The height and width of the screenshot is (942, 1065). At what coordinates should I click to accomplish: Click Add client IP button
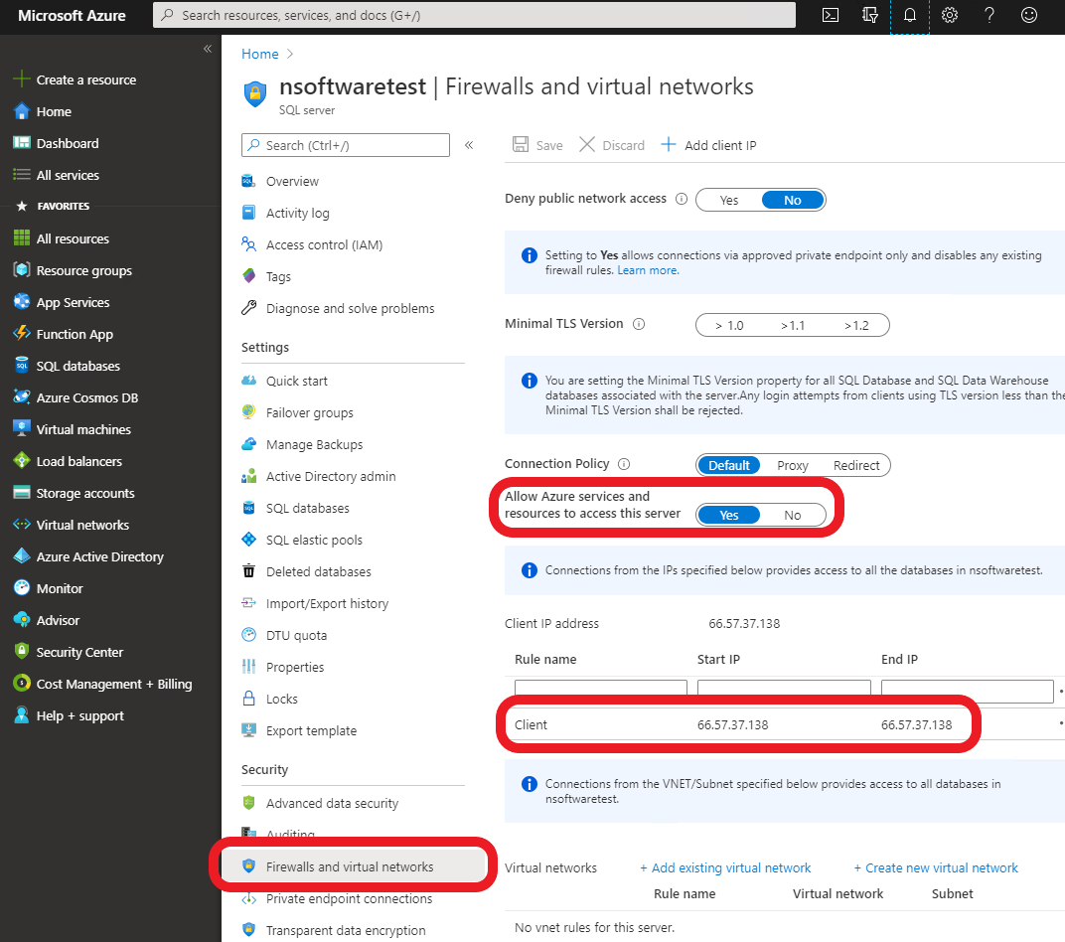point(709,145)
